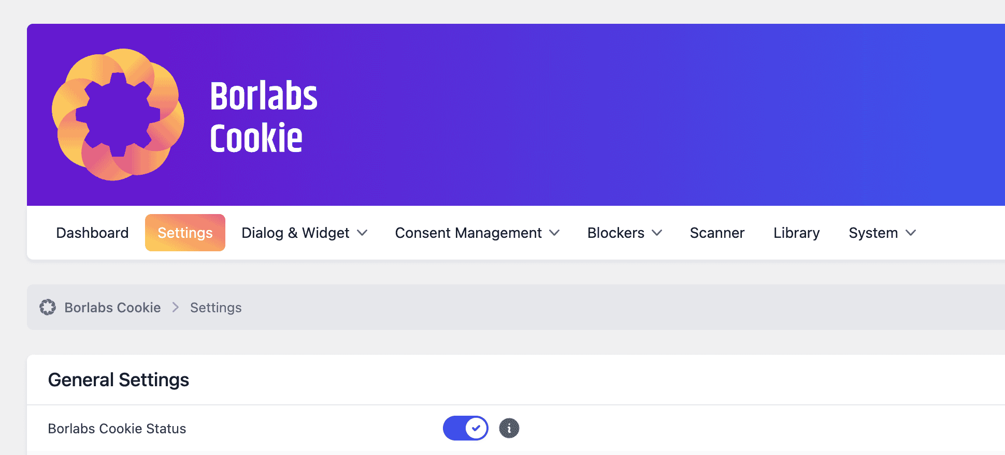1005x455 pixels.
Task: Click the breadcrumb separator arrow
Action: [176, 308]
